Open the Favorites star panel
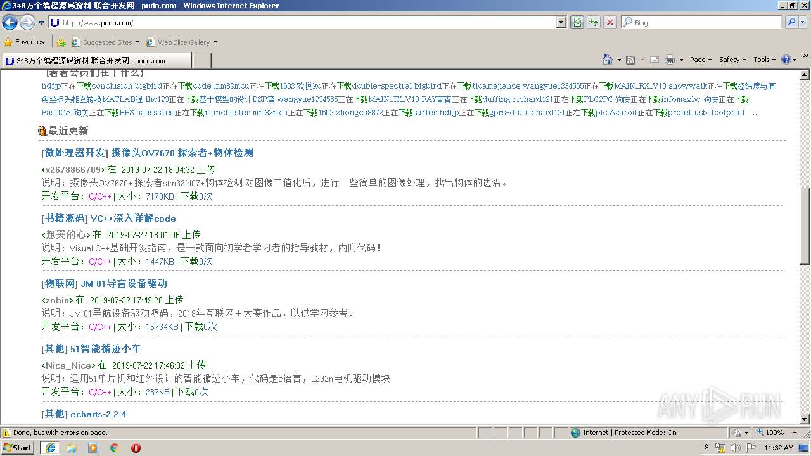The image size is (811, 456). click(x=24, y=42)
